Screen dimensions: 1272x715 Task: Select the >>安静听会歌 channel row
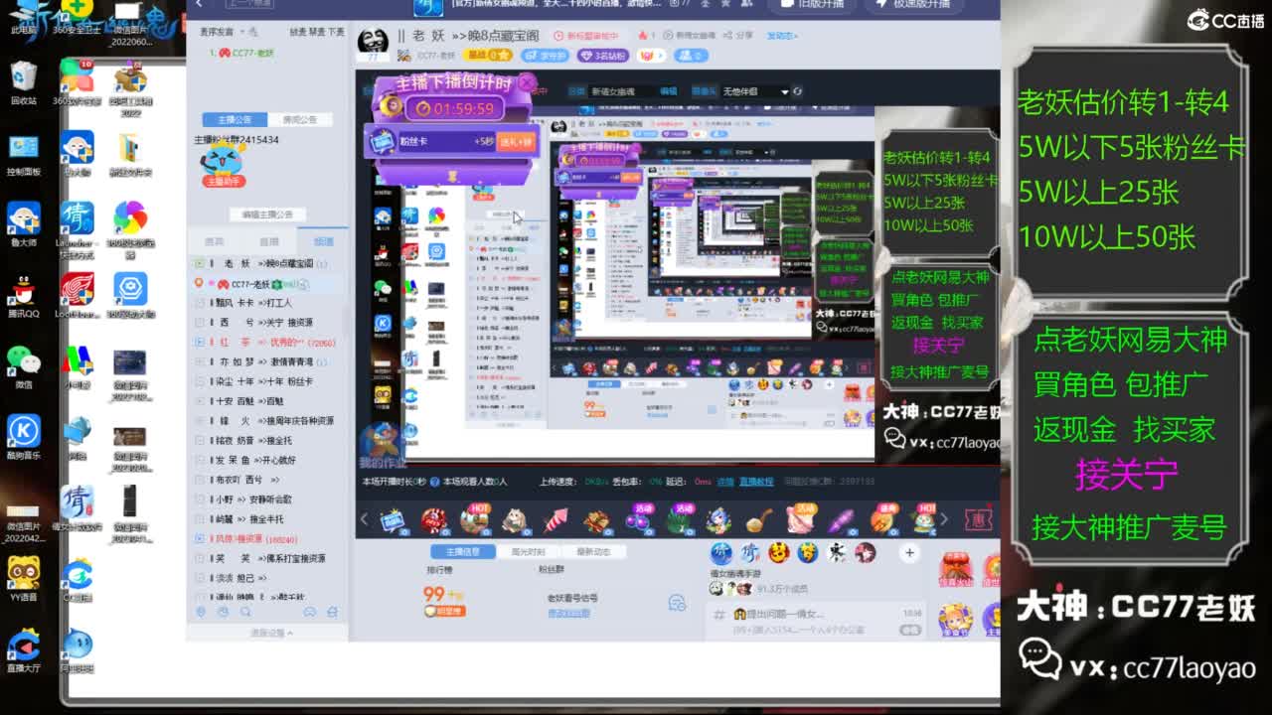267,500
